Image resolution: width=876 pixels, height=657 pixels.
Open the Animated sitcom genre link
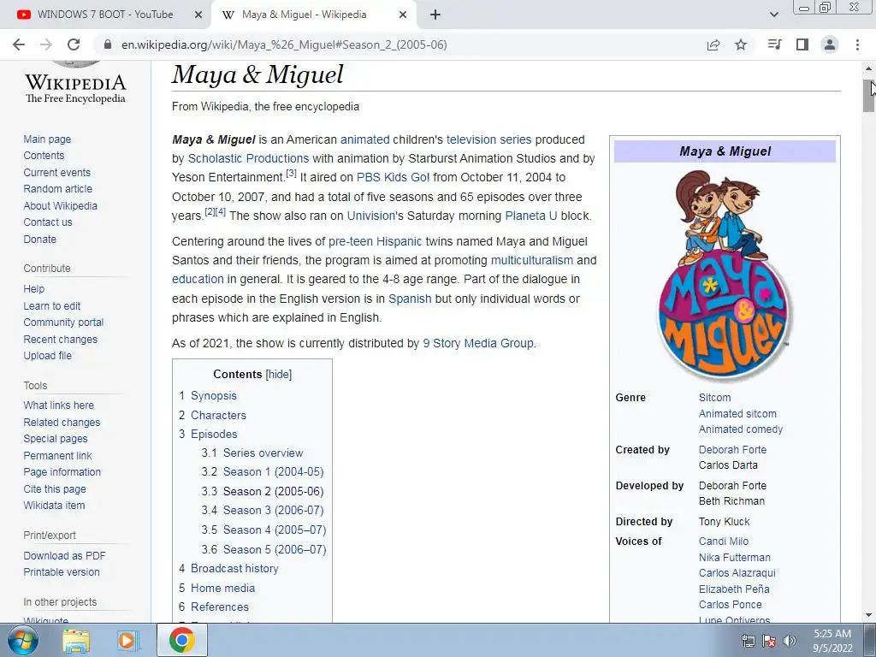(x=737, y=414)
